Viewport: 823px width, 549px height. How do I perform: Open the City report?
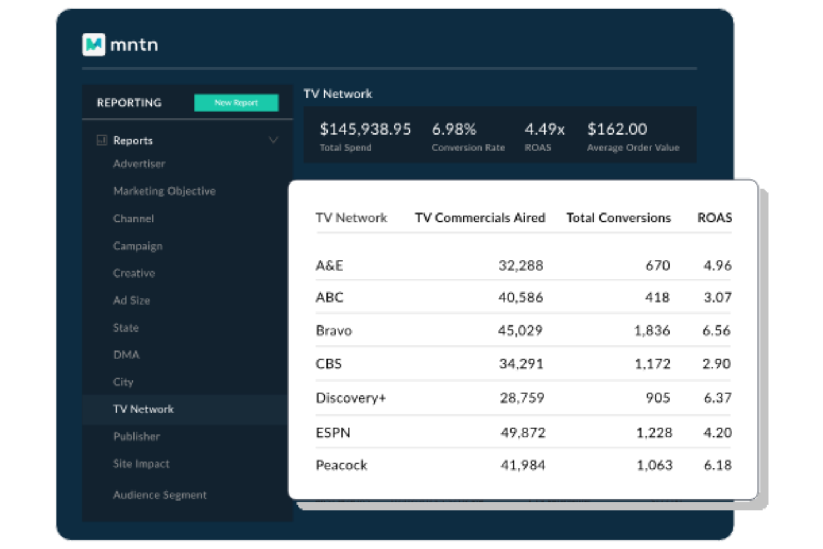pyautogui.click(x=123, y=382)
